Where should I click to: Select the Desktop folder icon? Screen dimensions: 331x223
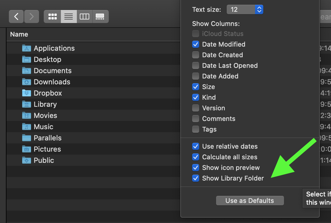[27, 60]
